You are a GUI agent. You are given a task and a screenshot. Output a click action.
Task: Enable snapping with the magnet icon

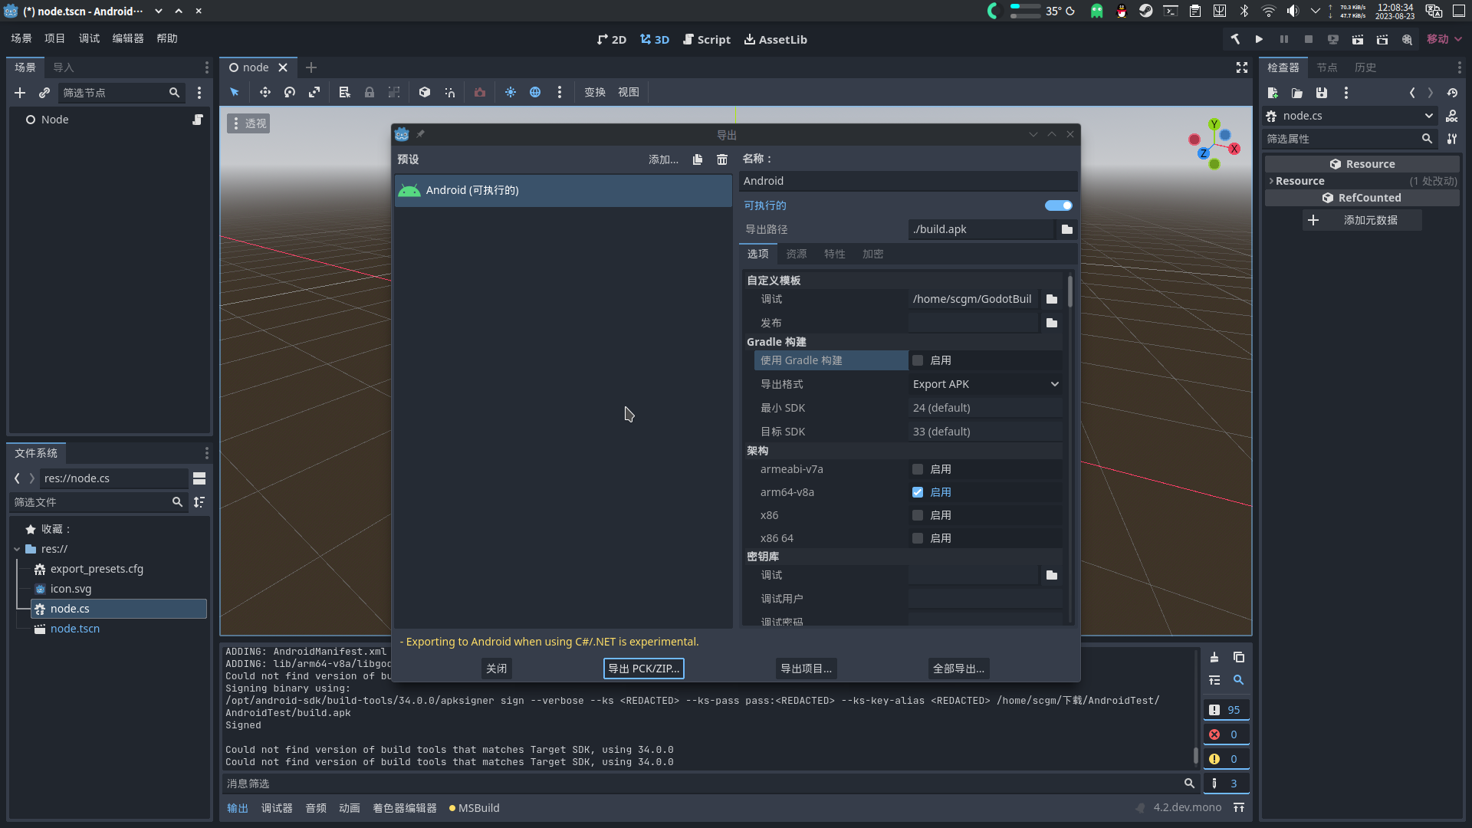pos(449,92)
